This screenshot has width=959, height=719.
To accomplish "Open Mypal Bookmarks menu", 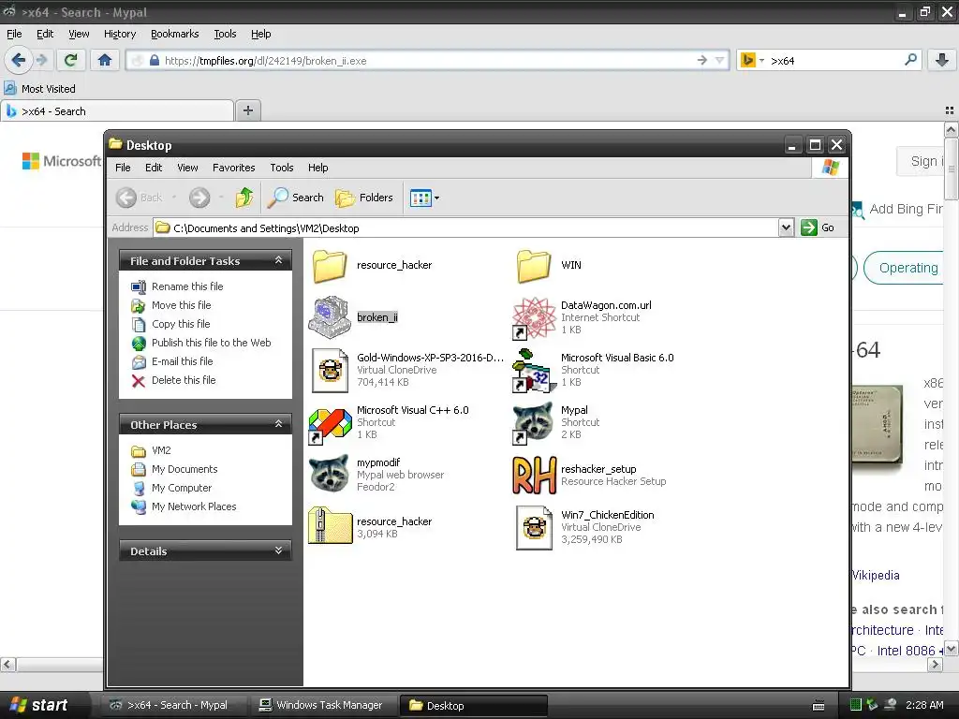I will click(x=175, y=35).
